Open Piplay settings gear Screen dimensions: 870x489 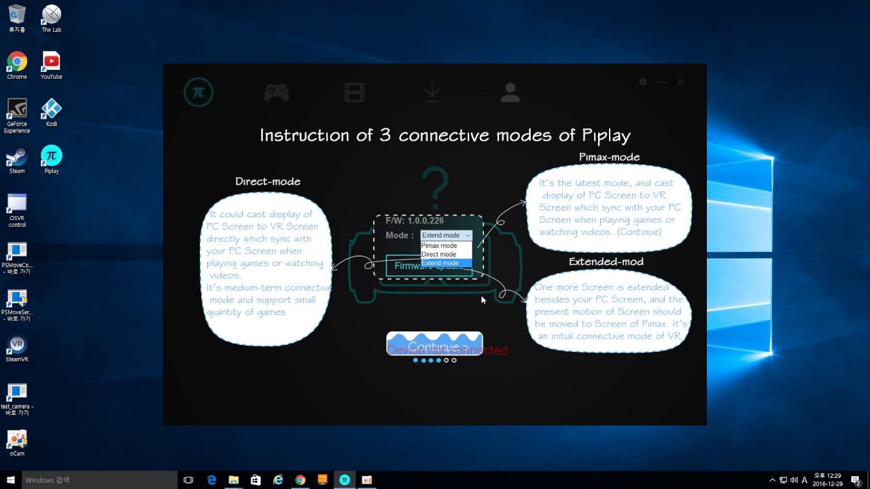pyautogui.click(x=643, y=81)
